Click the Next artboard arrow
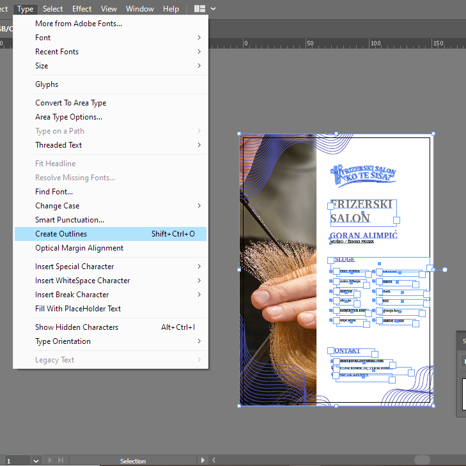466x466 pixels. tap(50, 460)
